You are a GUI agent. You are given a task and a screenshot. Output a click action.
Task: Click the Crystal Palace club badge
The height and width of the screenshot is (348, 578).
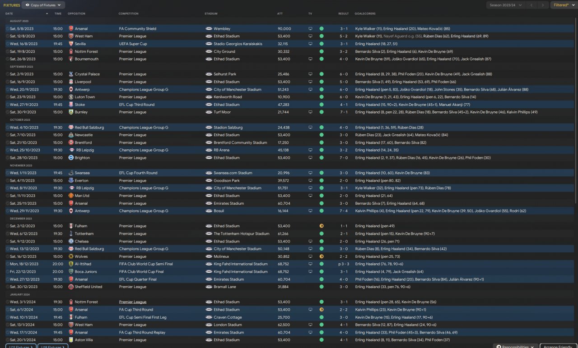(71, 74)
